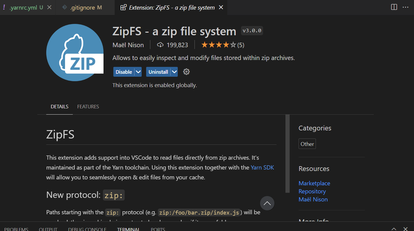Screen dimensions: 414x231
Task: Open the Repository resource link
Action: pos(312,191)
